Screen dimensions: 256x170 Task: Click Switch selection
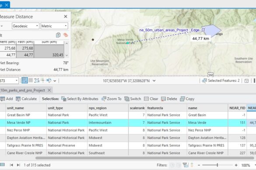(133, 99)
